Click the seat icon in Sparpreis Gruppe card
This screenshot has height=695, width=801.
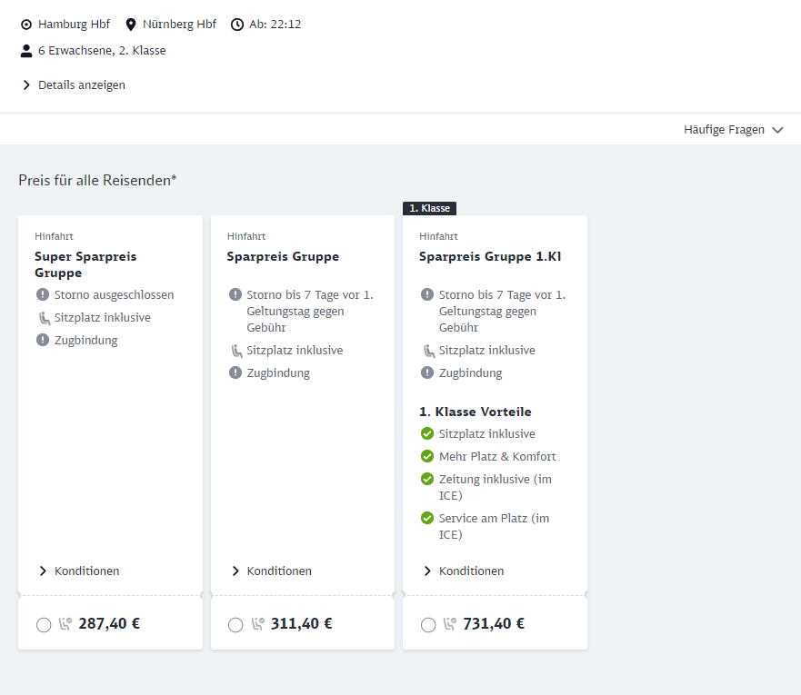236,351
